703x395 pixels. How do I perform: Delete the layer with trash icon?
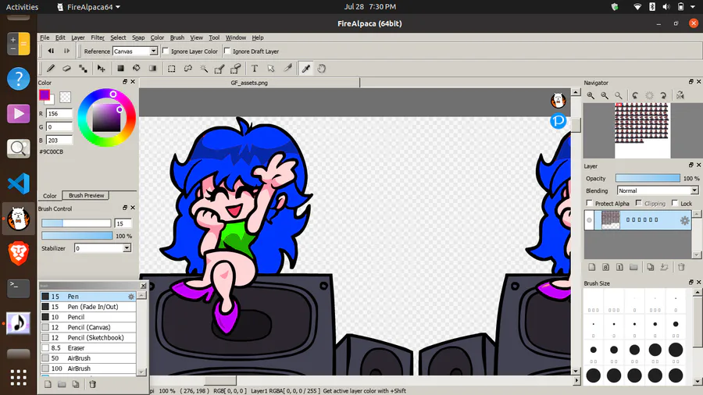coord(681,267)
